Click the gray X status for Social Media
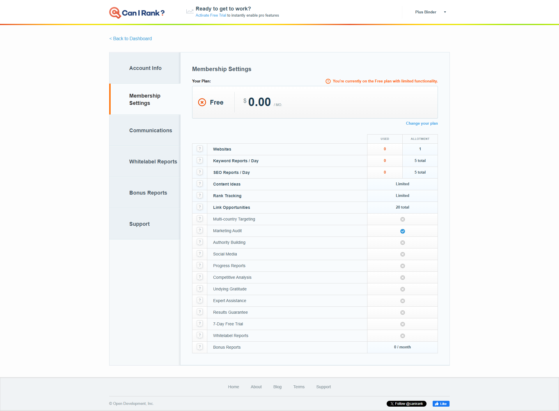 [402, 254]
